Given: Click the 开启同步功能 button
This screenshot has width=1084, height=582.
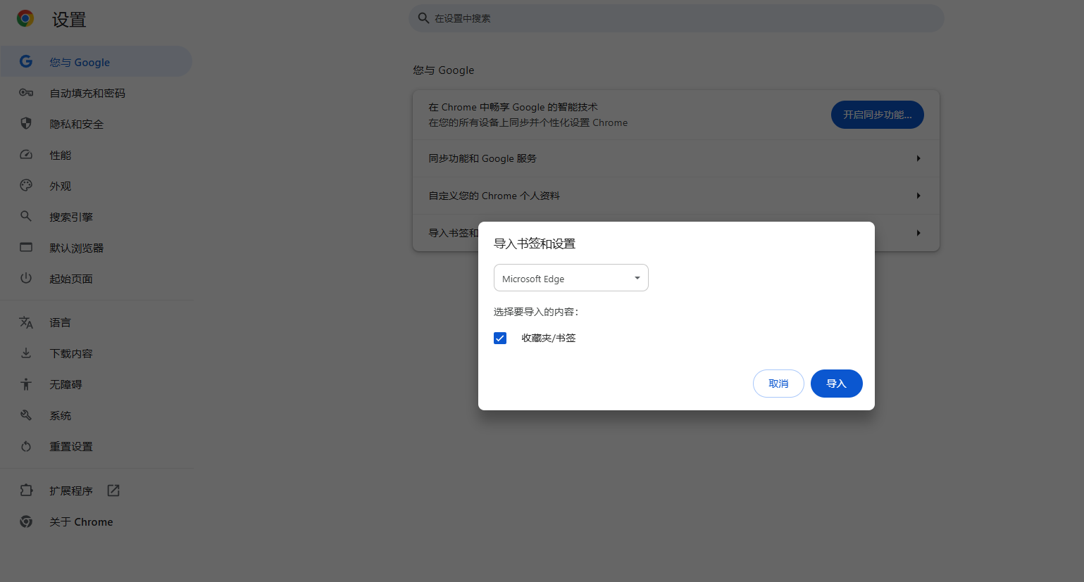Looking at the screenshot, I should pos(877,115).
